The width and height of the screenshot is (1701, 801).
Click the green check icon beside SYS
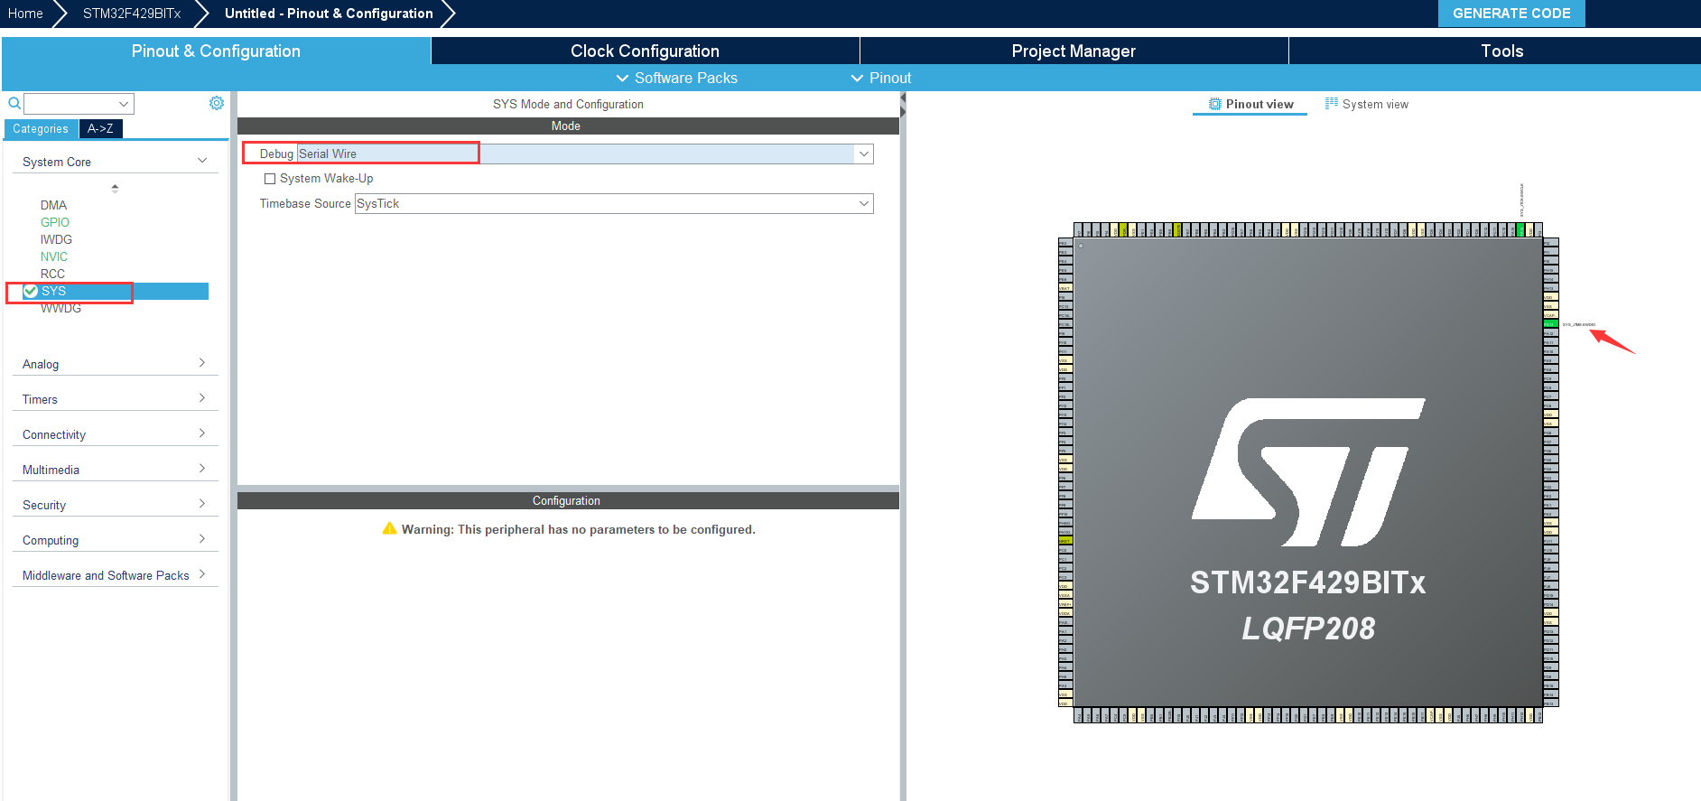point(31,291)
